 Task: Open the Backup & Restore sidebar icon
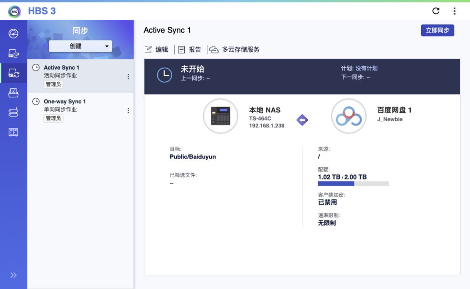coord(13,54)
